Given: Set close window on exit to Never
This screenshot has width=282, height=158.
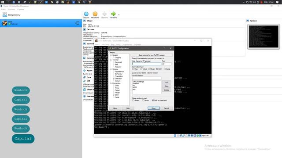Looking at the screenshot, I should [143, 101].
